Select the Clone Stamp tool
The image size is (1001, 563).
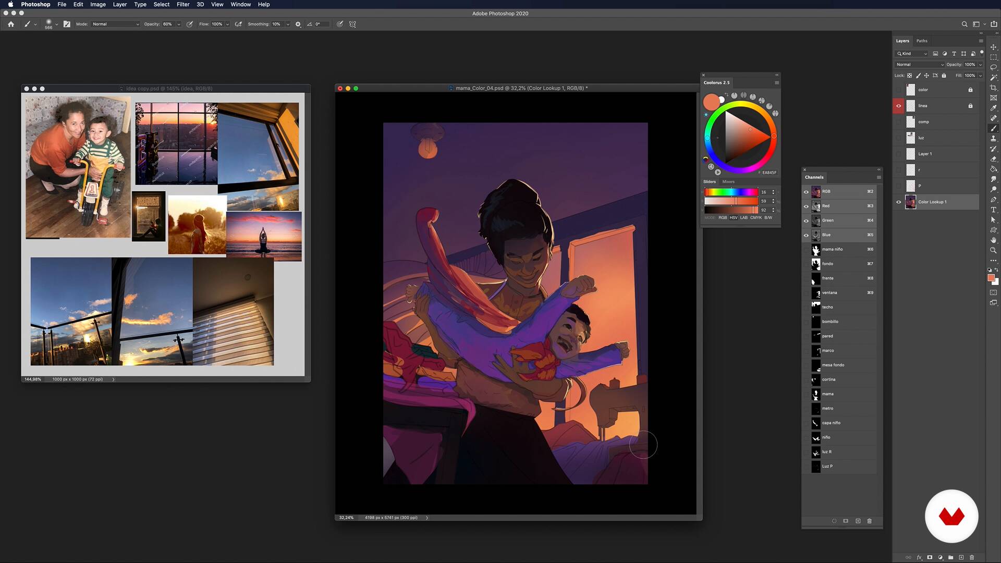point(993,139)
